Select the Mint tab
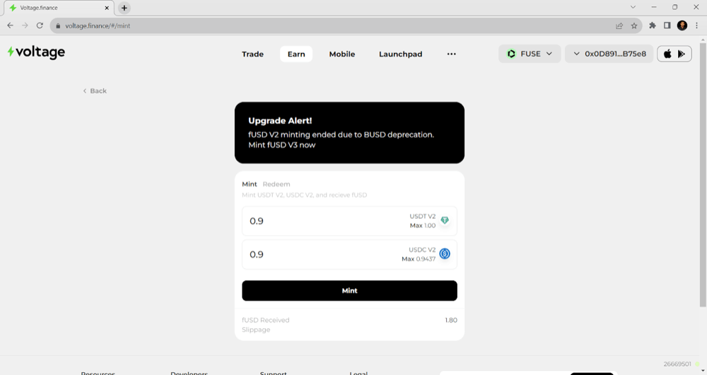Viewport: 707px width, 375px height. 250,184
